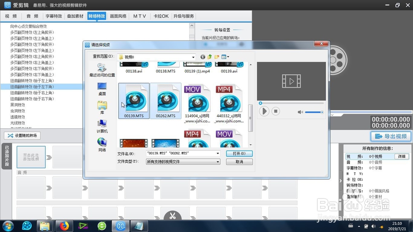
Task: Show hidden tray icons arrow
Action: point(359,226)
